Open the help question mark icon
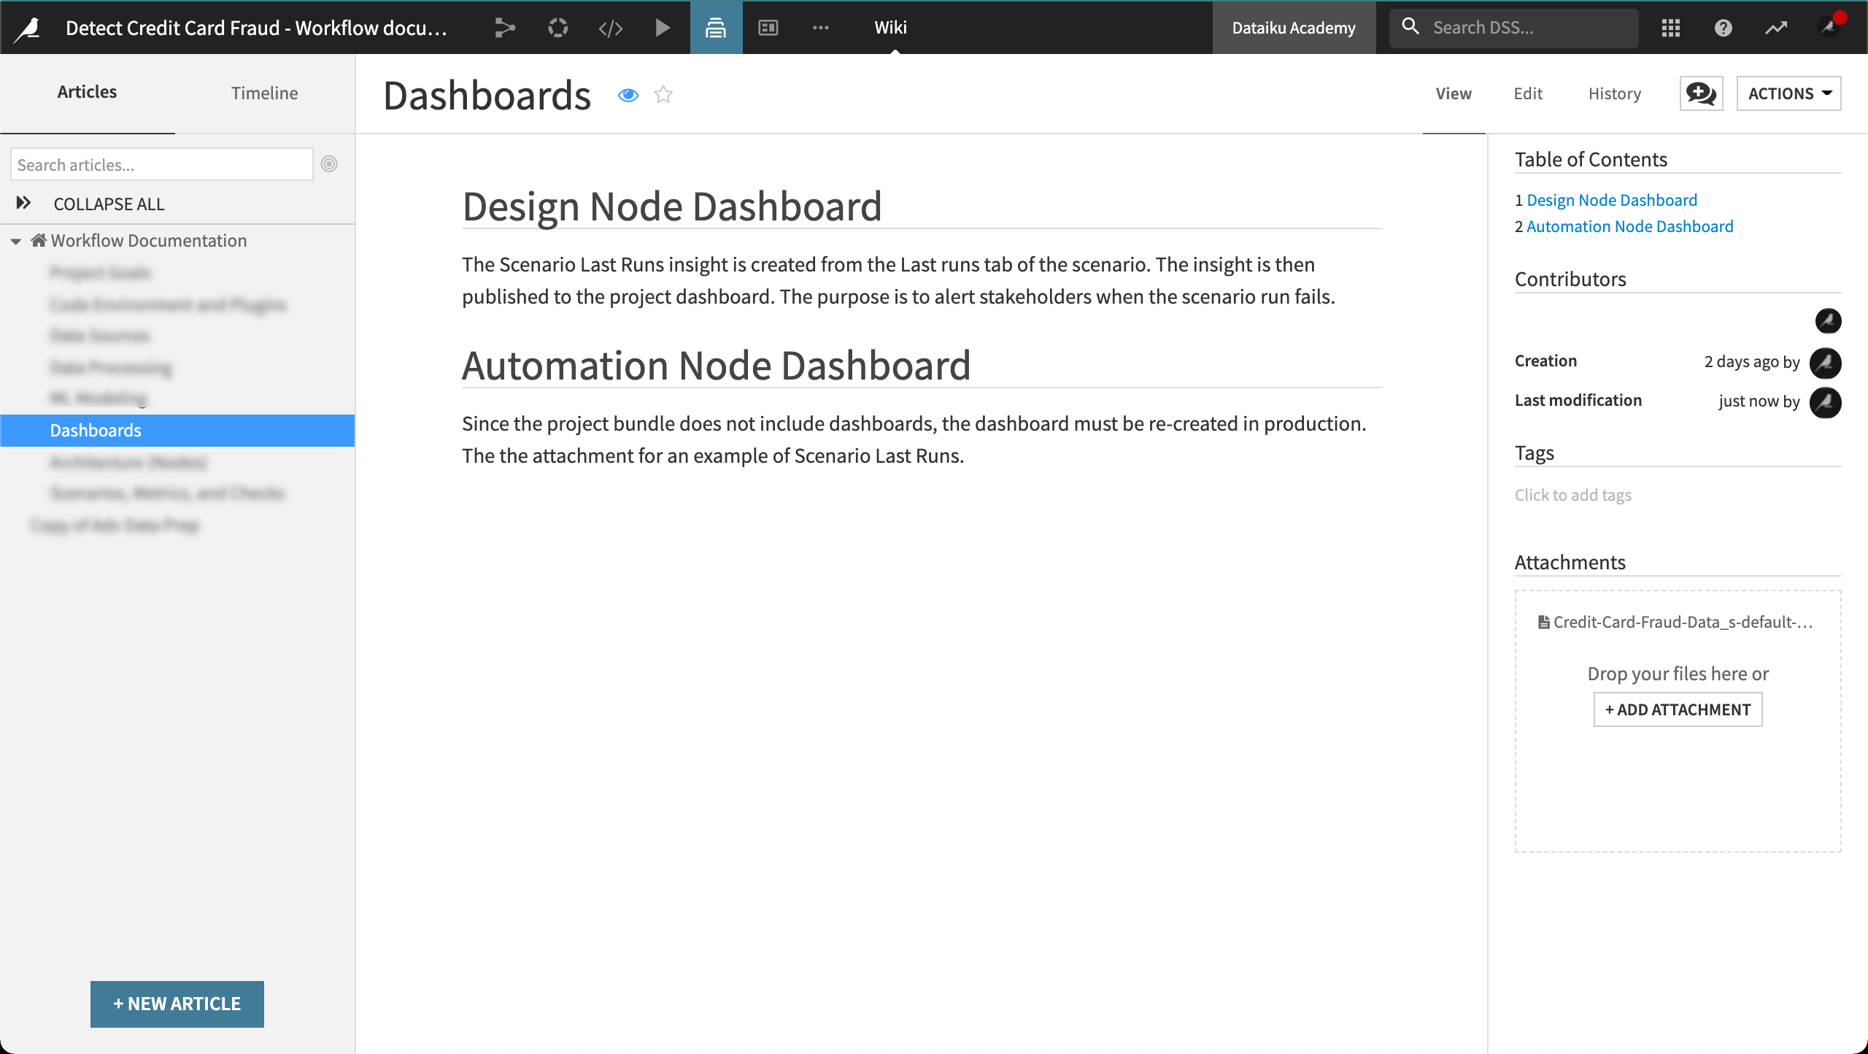Viewport: 1868px width, 1054px height. pos(1722,28)
